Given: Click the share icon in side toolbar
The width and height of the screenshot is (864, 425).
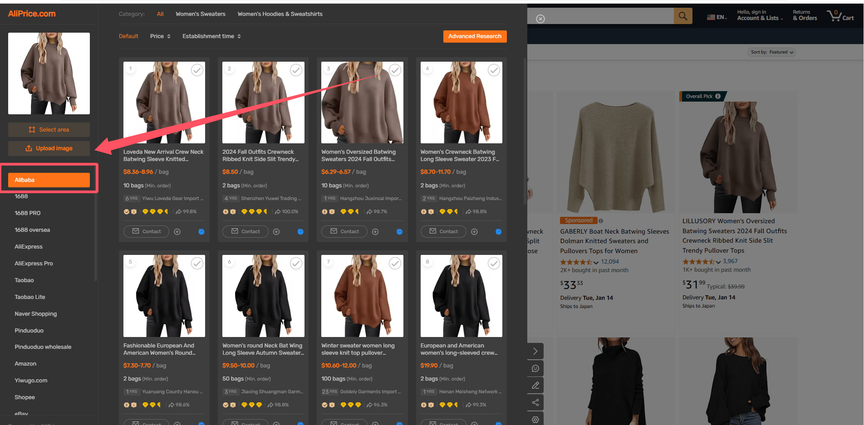Looking at the screenshot, I should (x=535, y=402).
